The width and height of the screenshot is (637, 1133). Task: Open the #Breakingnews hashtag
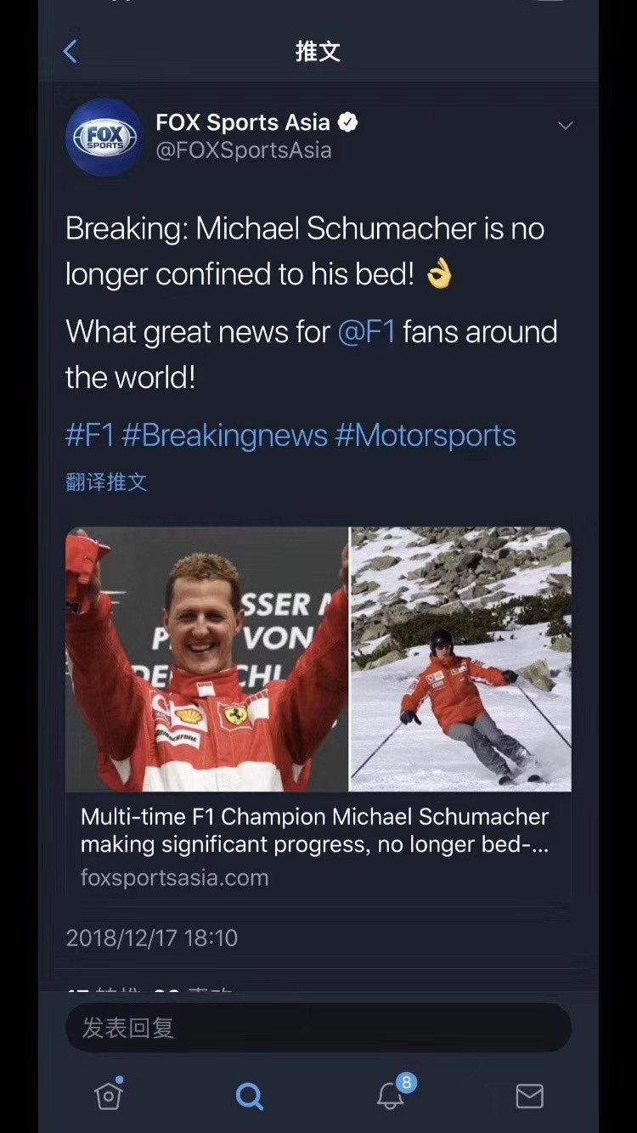tap(224, 435)
